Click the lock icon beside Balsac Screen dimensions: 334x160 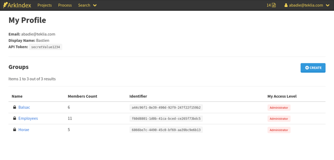[x=15, y=107]
